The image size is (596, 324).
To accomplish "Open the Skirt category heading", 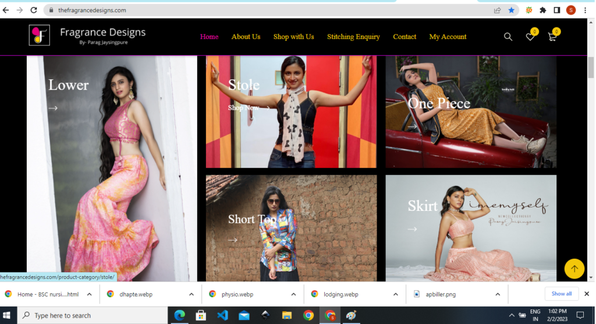I will (x=423, y=206).
